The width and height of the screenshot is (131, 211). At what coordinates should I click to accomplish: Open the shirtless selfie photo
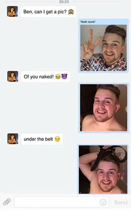104,108
